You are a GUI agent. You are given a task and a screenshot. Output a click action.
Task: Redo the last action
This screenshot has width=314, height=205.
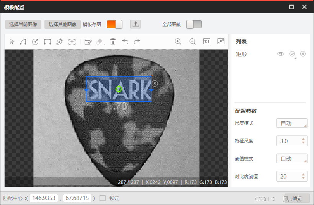coord(137,42)
